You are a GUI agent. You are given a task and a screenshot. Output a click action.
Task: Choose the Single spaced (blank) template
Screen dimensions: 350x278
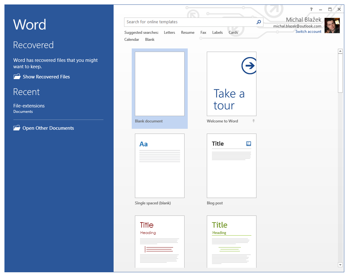pos(160,166)
